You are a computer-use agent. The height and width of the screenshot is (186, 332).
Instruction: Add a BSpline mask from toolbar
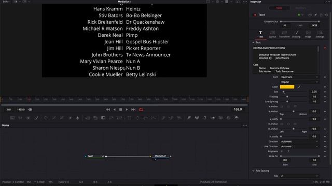(x=153, y=118)
